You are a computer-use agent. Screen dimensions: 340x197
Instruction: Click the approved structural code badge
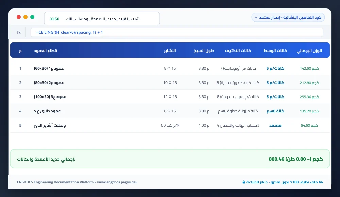(x=288, y=17)
